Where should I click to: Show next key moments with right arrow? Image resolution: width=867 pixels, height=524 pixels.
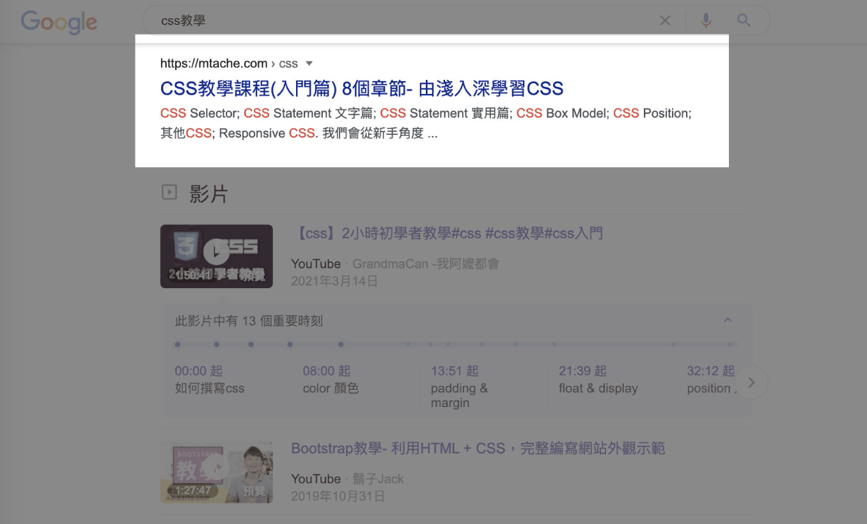(x=751, y=382)
